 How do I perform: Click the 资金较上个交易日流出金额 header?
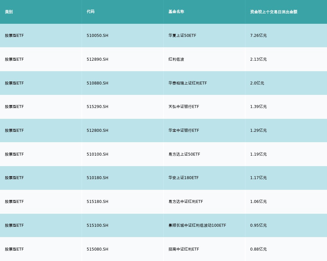tap(274, 12)
